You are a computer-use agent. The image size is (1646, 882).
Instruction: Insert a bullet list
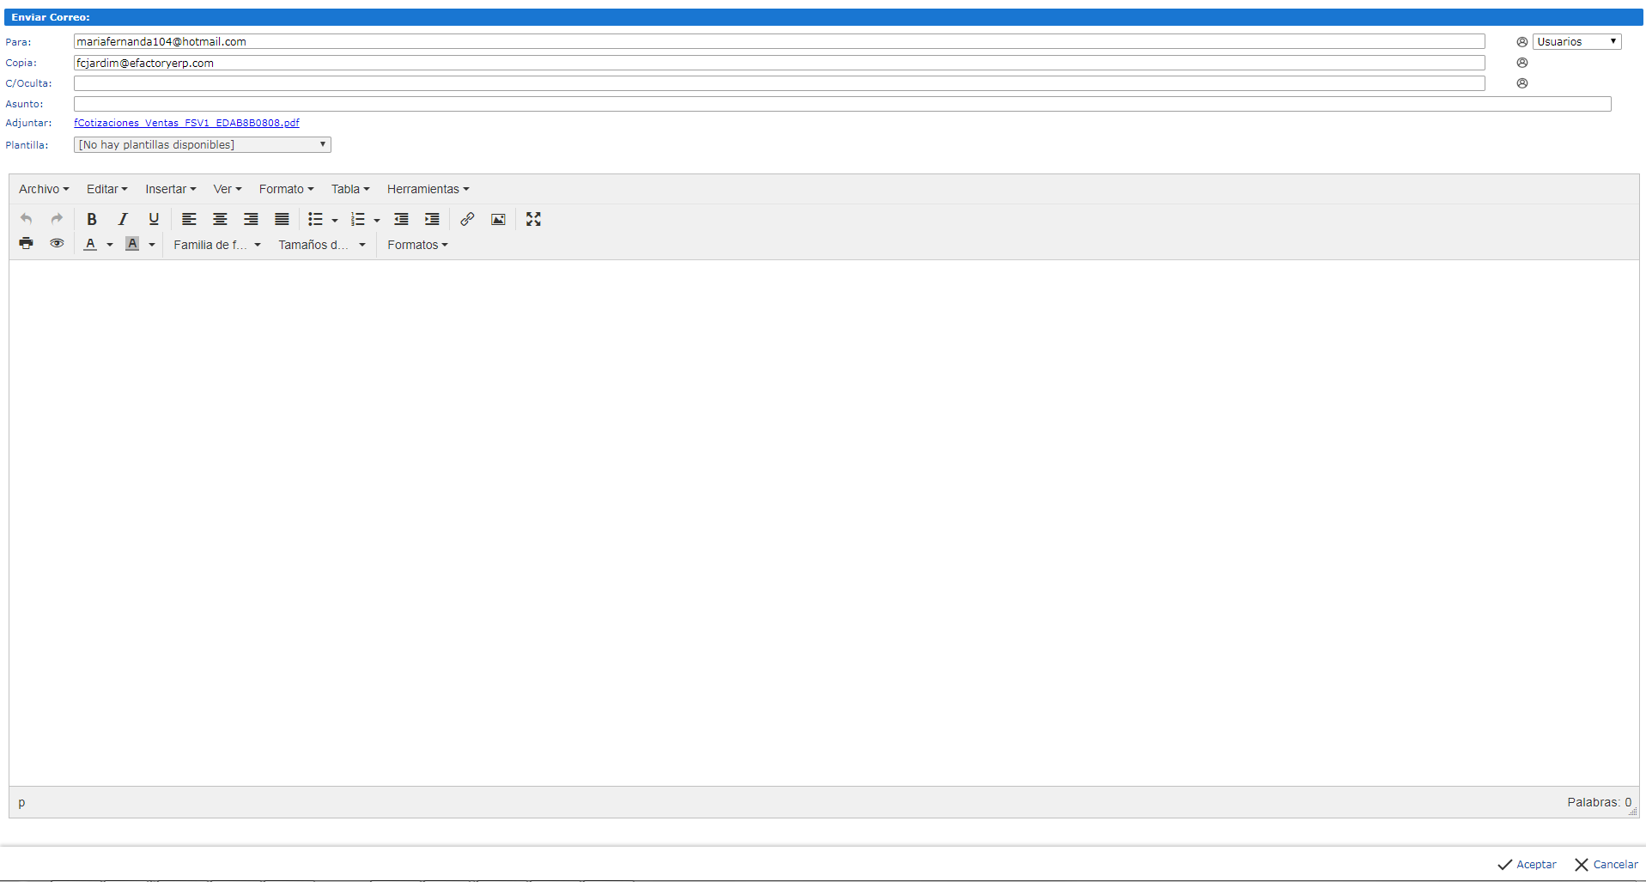315,219
